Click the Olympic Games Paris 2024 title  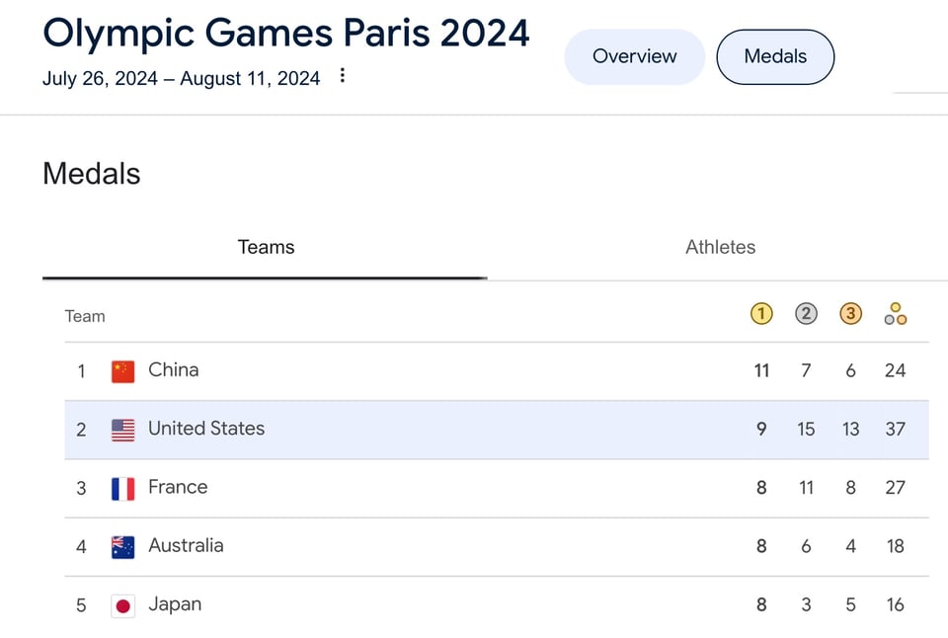click(286, 33)
